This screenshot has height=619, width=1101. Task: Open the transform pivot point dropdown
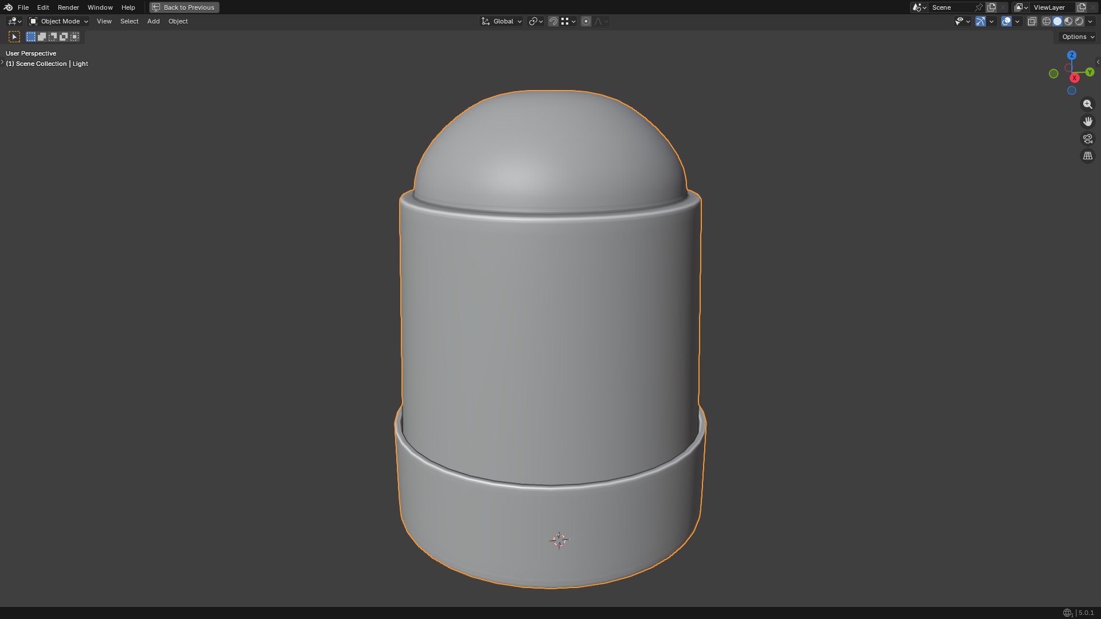[536, 21]
